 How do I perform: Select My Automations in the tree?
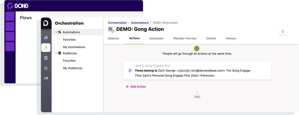point(74,47)
